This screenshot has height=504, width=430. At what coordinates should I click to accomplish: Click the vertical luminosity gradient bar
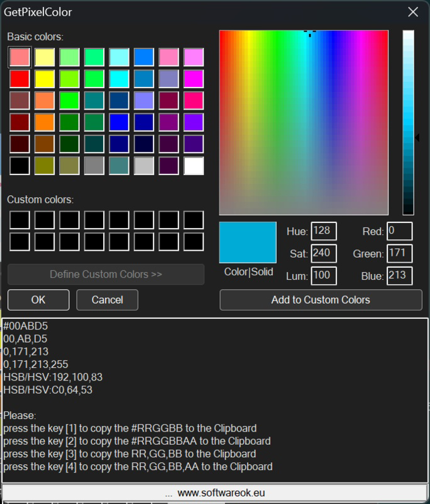(408, 122)
